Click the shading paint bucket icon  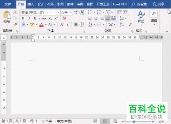(90, 25)
